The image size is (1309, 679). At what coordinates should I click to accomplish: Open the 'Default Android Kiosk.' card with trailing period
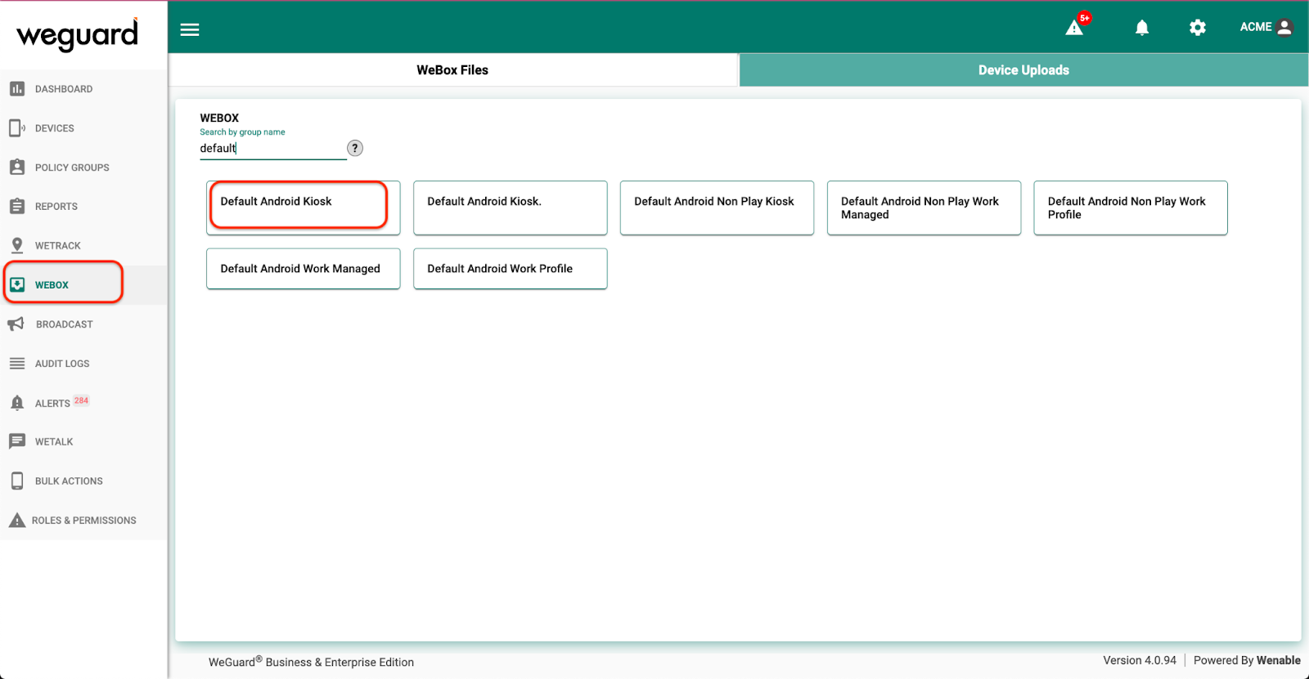coord(511,208)
